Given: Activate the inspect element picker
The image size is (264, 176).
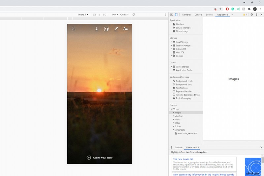Looking at the screenshot, I should tap(171, 15).
